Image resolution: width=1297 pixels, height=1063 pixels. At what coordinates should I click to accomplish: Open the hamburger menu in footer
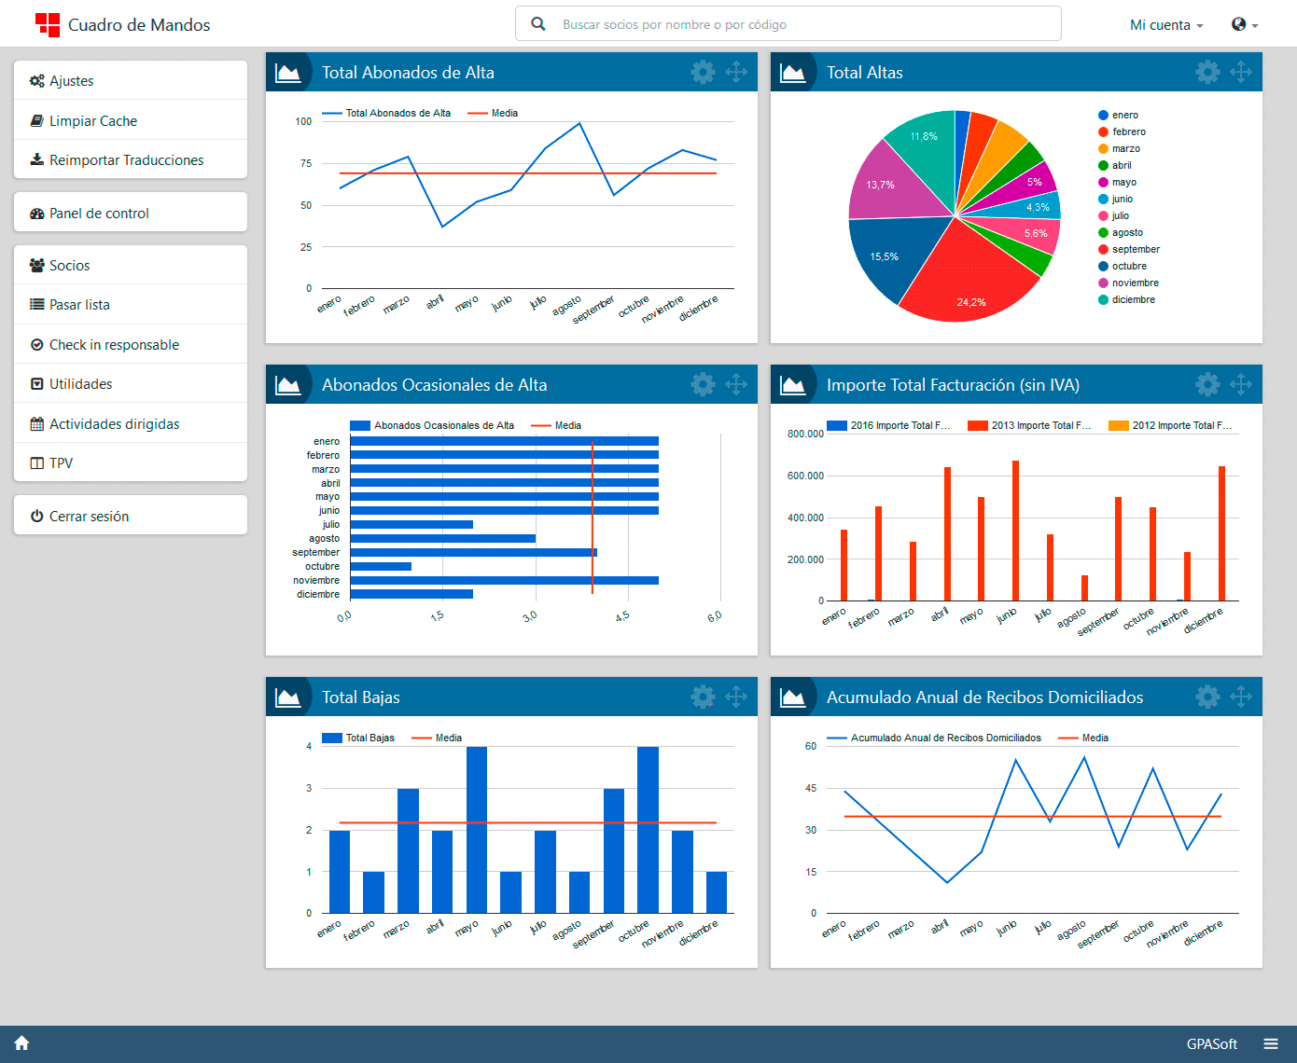click(x=1271, y=1043)
